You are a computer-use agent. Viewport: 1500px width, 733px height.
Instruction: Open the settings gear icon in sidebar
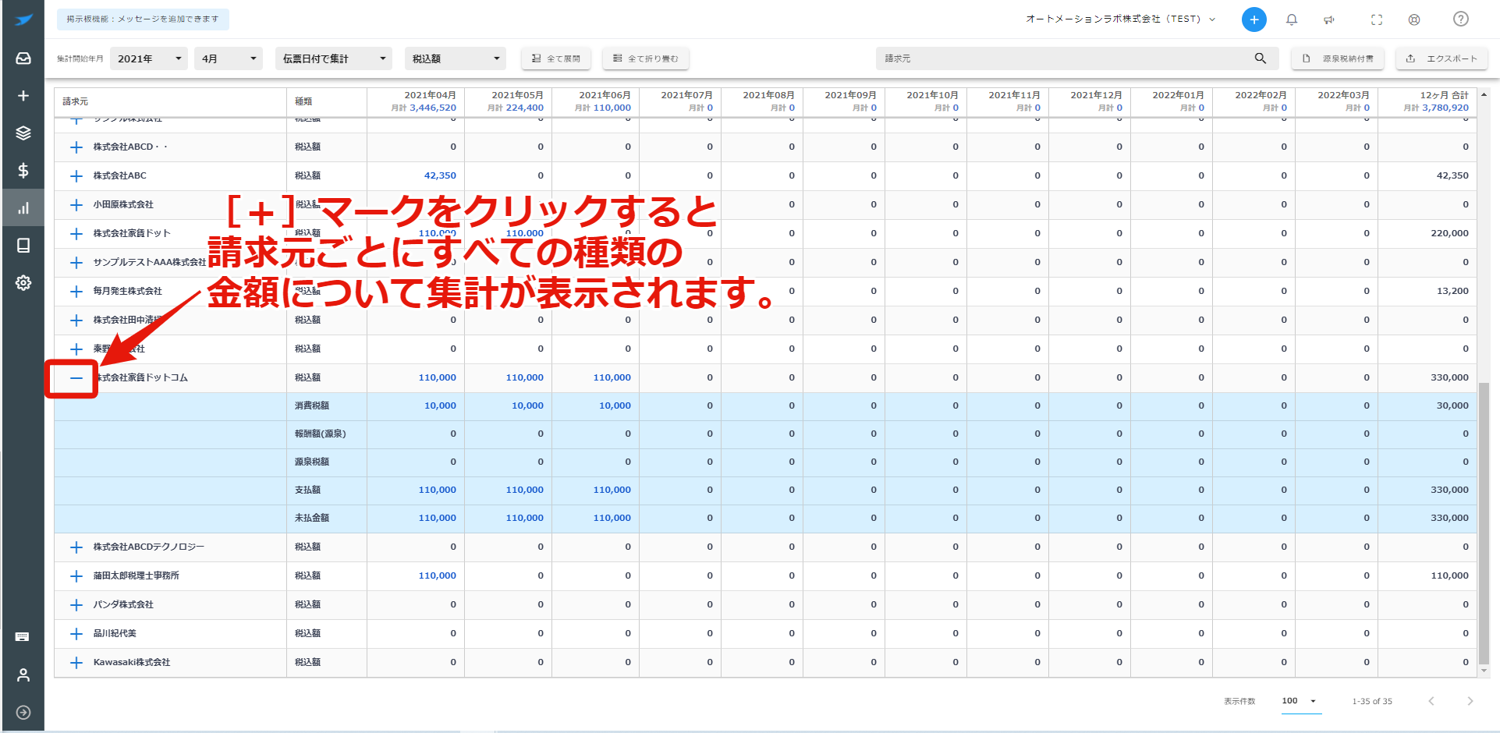tap(23, 283)
